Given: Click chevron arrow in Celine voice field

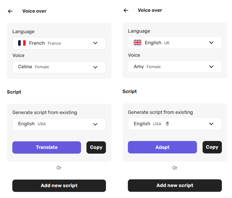Looking at the screenshot, I should coord(95,67).
